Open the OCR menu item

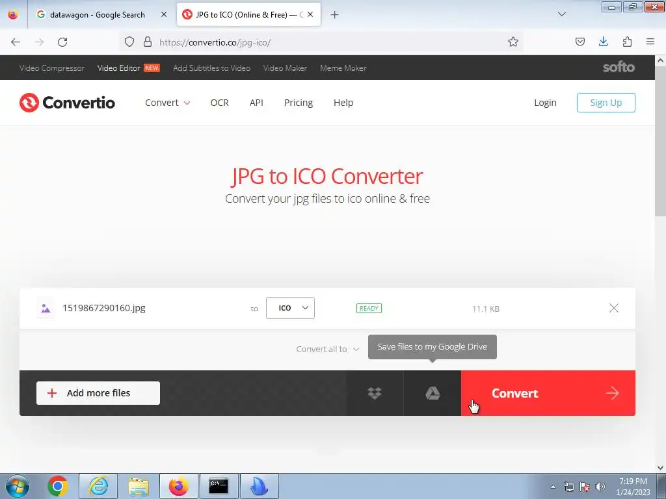point(220,103)
